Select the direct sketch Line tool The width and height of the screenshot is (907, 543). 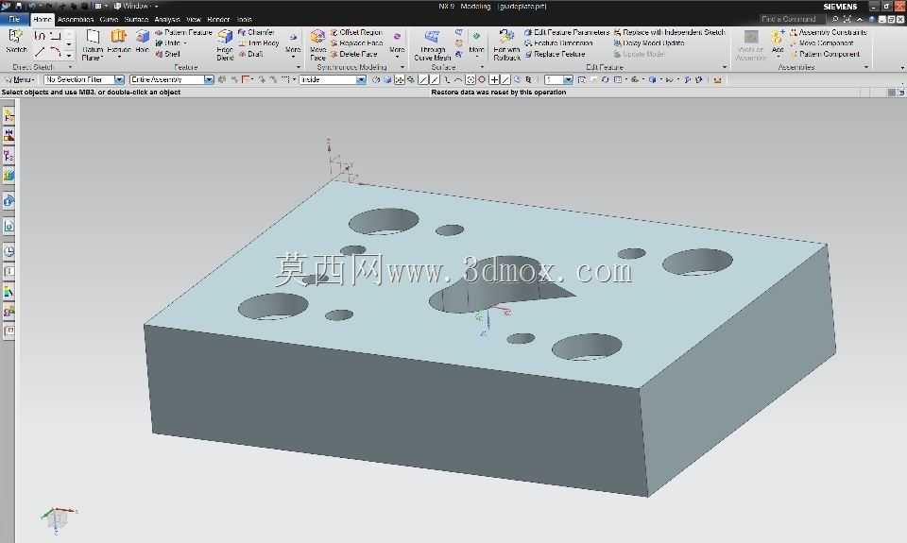pos(40,53)
